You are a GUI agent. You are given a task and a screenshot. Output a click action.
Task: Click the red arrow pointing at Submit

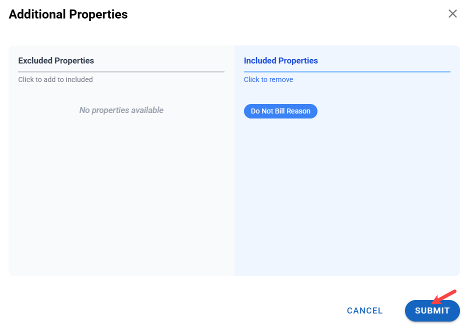click(x=444, y=296)
